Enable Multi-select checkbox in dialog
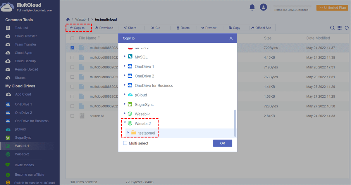The width and height of the screenshot is (351, 185). 125,143
